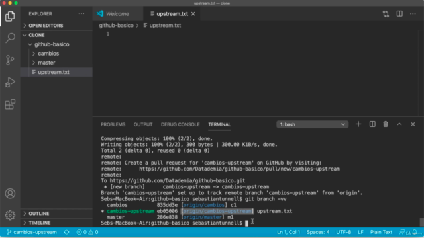Select upstream.txt in the explorer tree

point(56,72)
